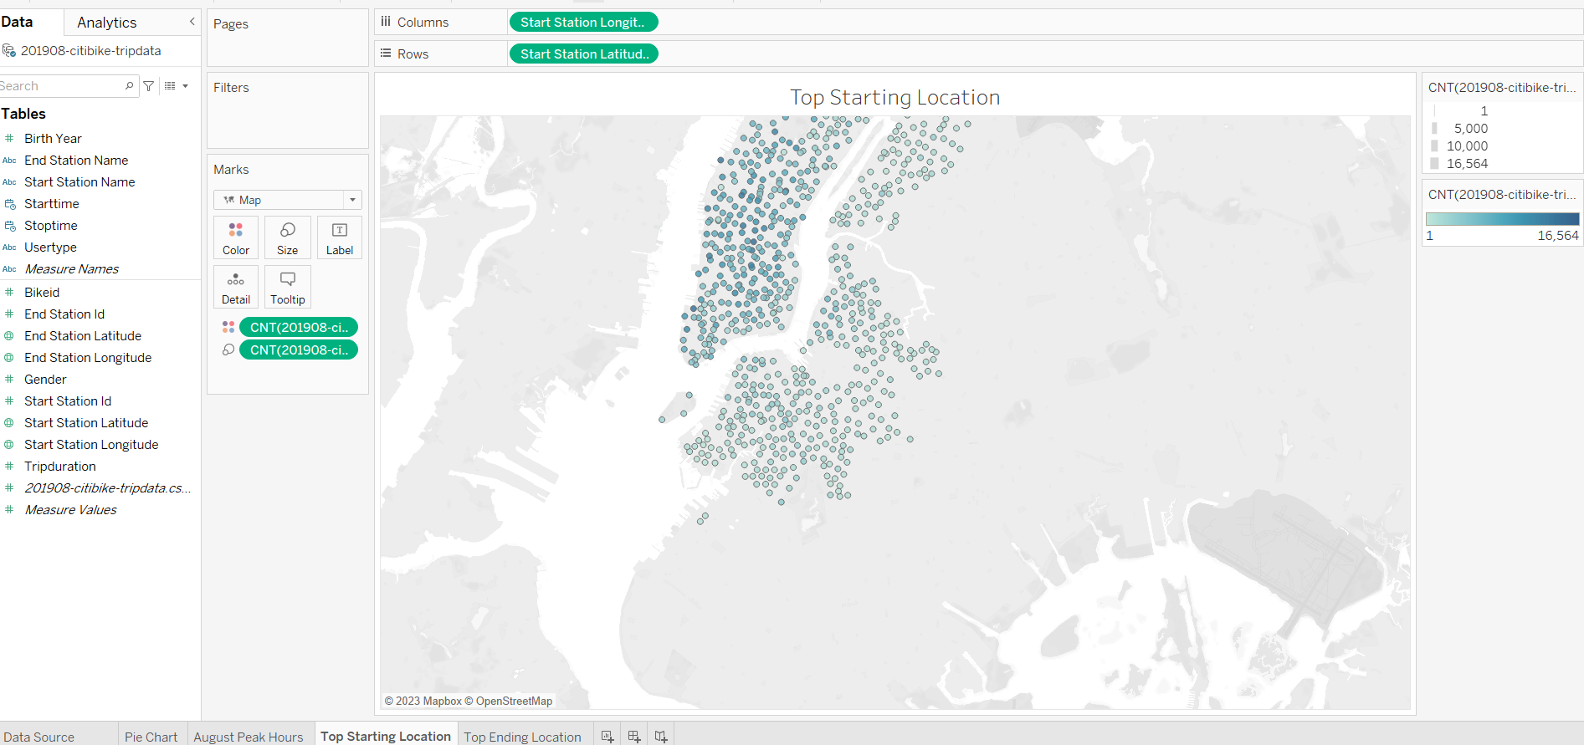
Task: Select the End Station Longitude field
Action: (88, 358)
